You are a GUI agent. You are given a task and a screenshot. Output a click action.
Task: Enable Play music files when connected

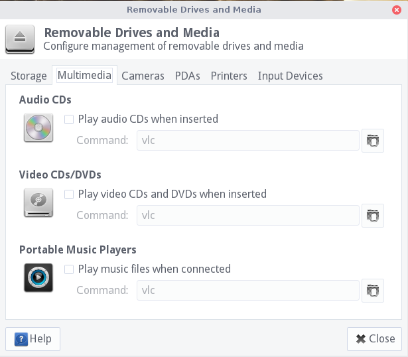69,269
